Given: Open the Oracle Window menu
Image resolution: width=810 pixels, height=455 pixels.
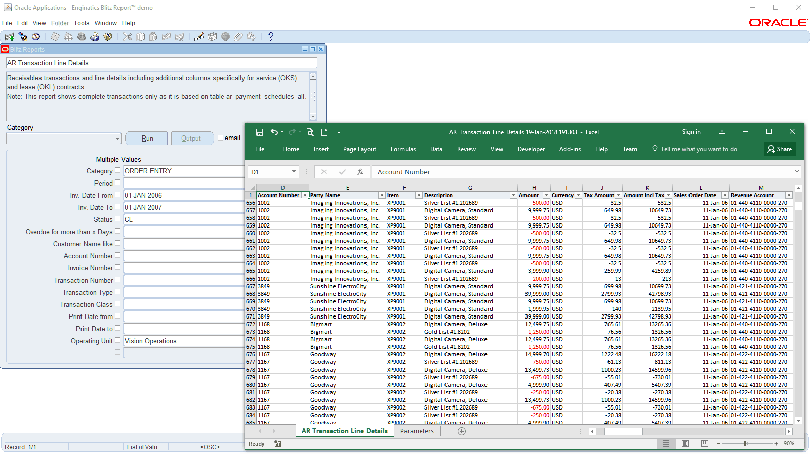Looking at the screenshot, I should coord(106,23).
